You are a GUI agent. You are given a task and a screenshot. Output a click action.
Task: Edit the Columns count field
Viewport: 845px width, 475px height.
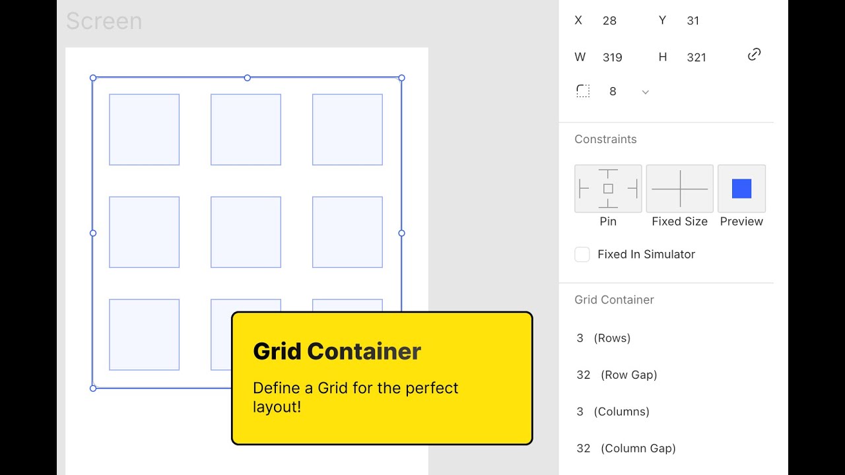[x=580, y=411]
